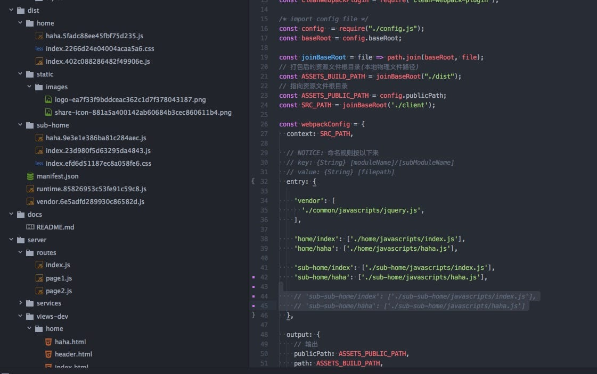Click JS icon of vendor.6e5adfd289930c86582d.js
This screenshot has width=597, height=374.
[30, 202]
